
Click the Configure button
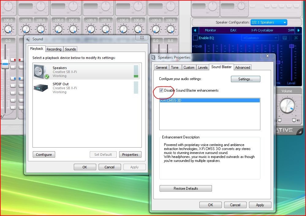[x=44, y=155]
